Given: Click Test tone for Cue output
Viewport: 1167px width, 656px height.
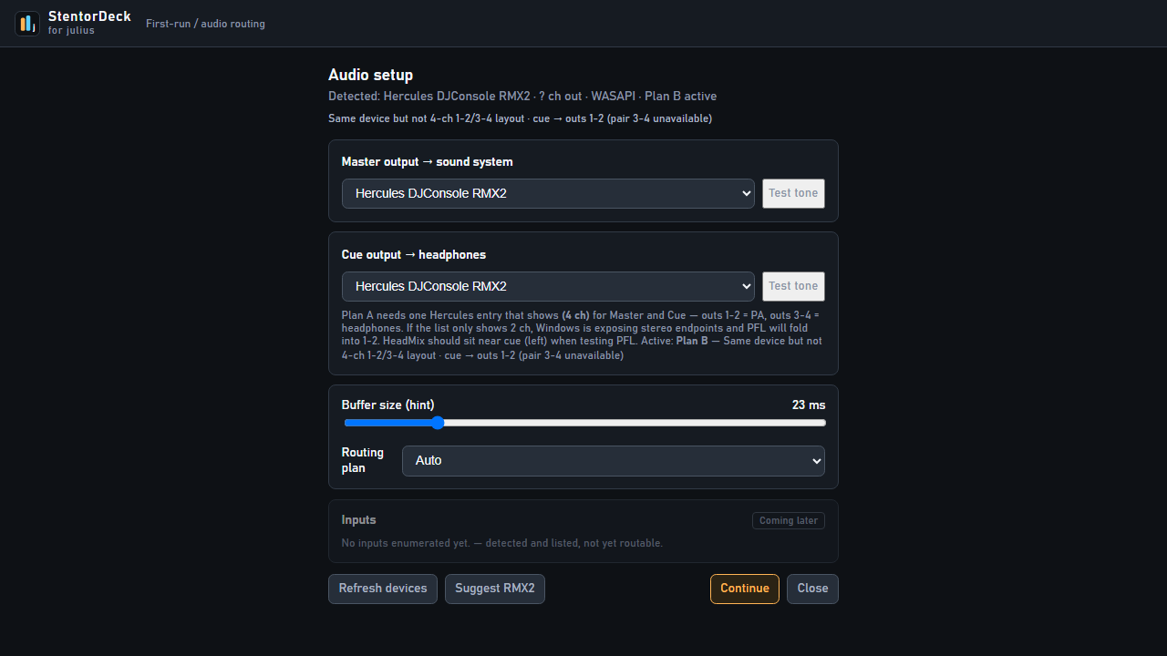Looking at the screenshot, I should click(x=793, y=286).
